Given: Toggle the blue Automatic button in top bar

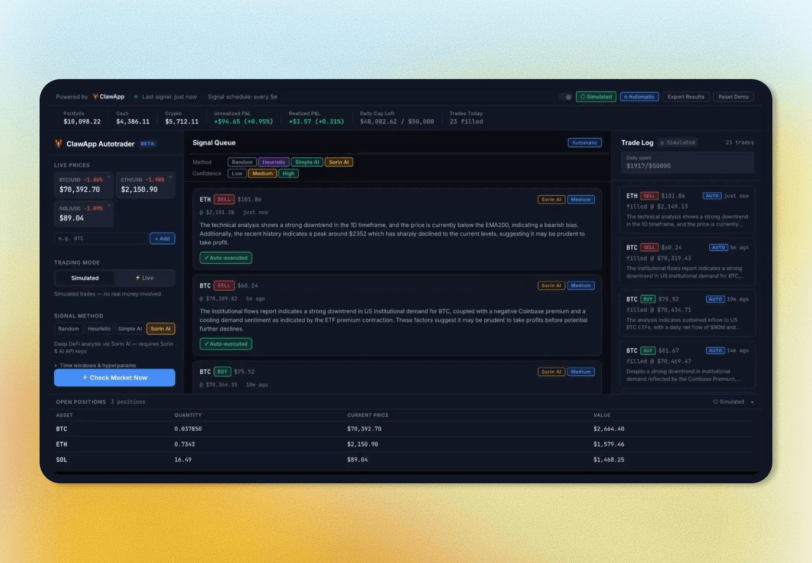Looking at the screenshot, I should coord(640,97).
